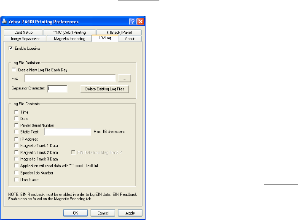Click the 'Log File Contents' group label
Viewport: 298px width, 220px height.
pos(25,104)
